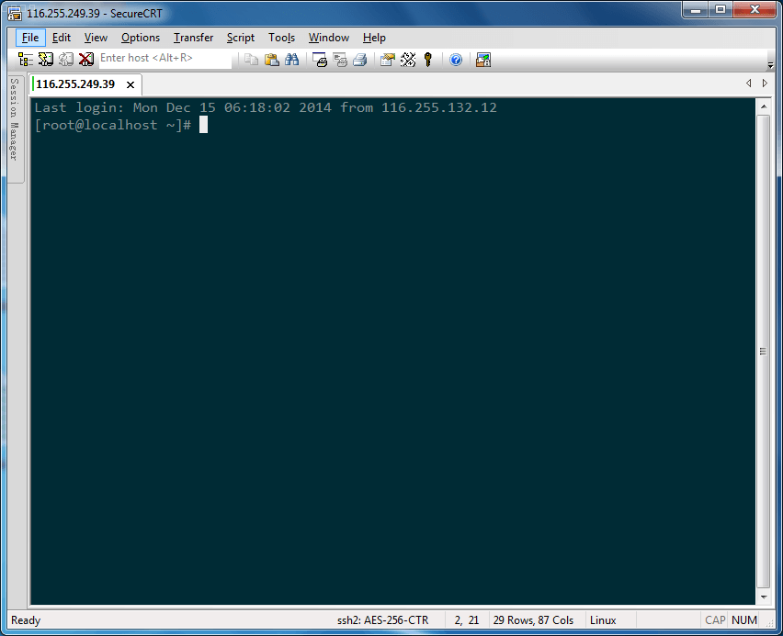Close the 116.255.249.39 session tab
The height and width of the screenshot is (636, 783).
(130, 84)
